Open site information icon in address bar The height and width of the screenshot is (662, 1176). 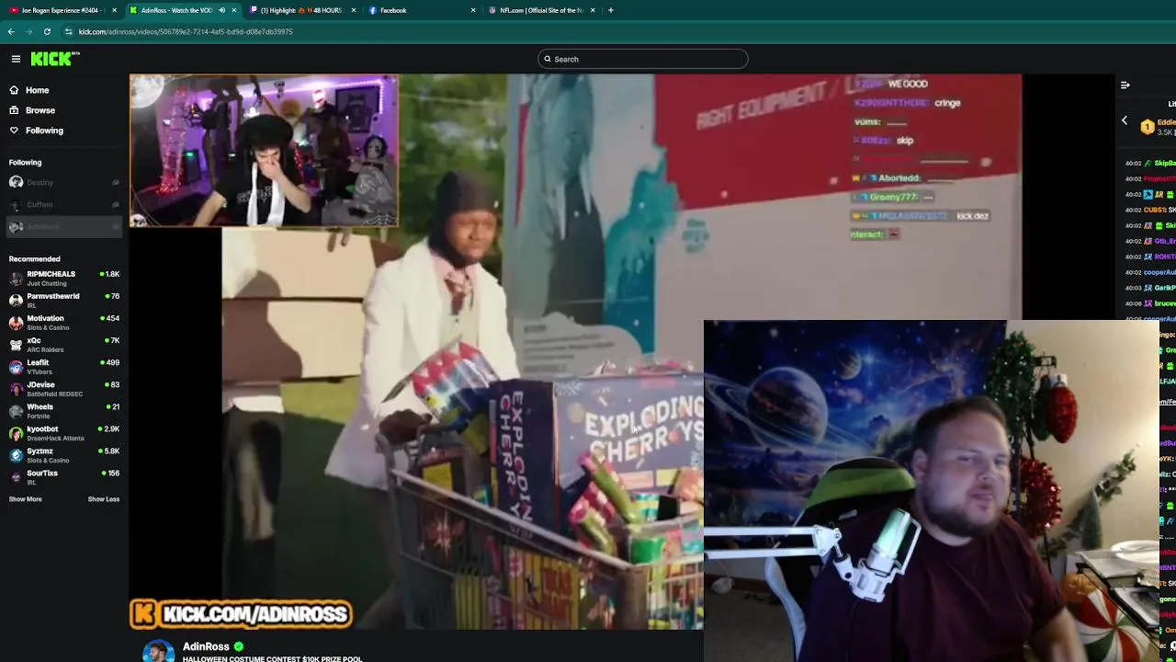[68, 31]
